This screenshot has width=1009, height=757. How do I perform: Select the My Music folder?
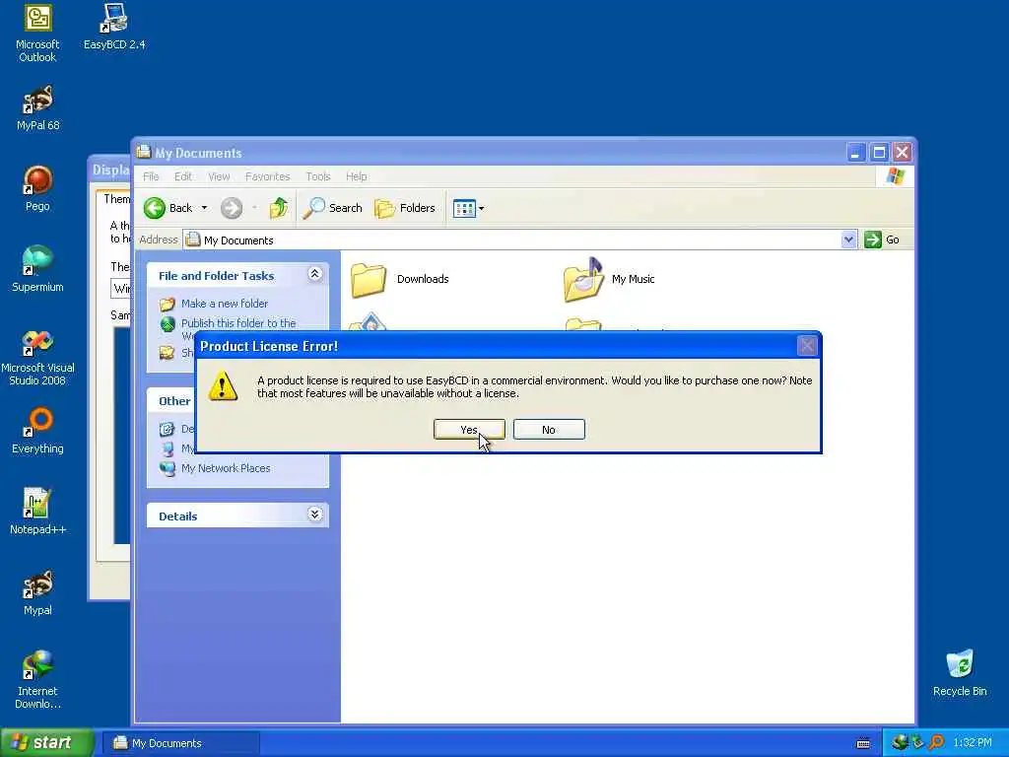609,279
